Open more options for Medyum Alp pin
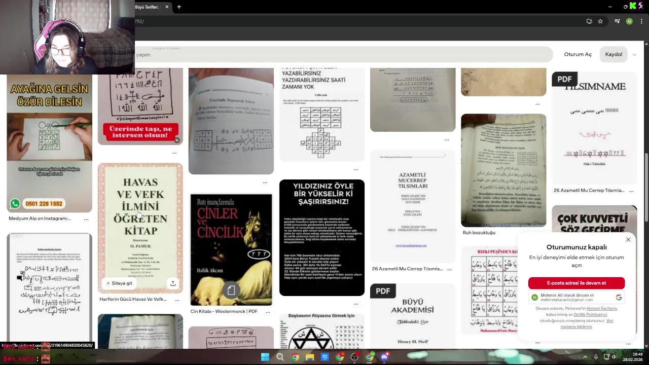Screen dimensions: 649x365 [x=86, y=219]
